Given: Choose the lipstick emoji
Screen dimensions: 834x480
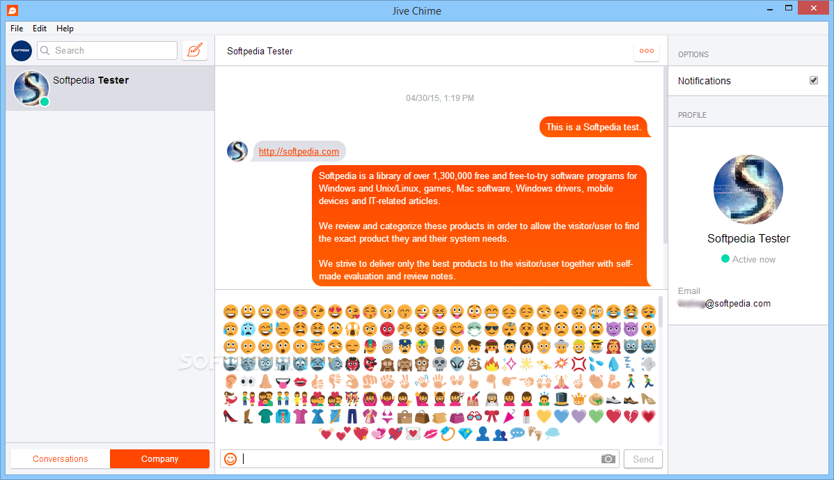Looking at the screenshot, I should (526, 416).
